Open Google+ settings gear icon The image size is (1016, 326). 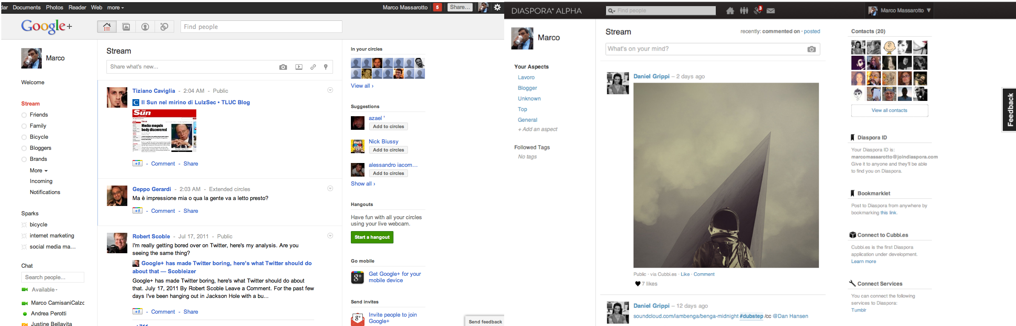(497, 7)
